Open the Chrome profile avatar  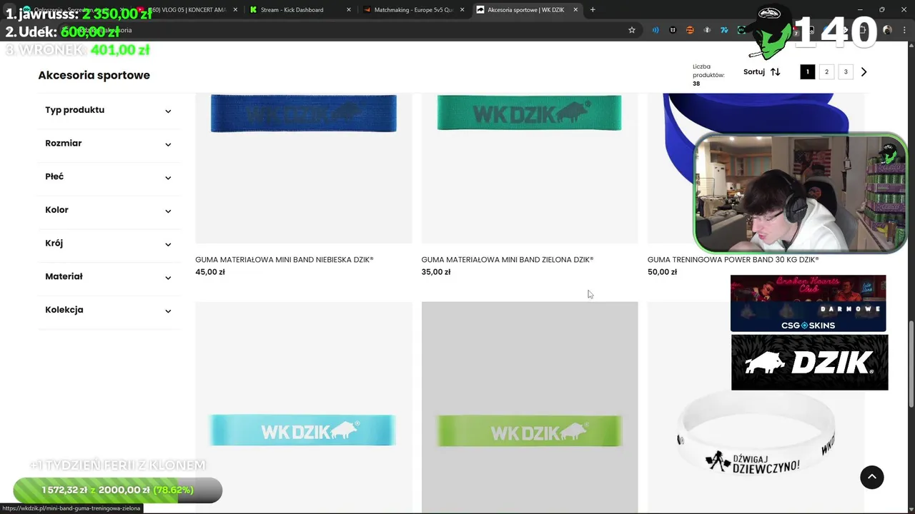[887, 30]
